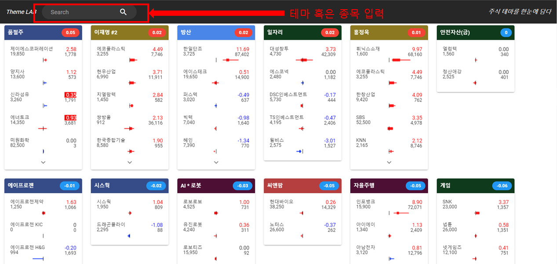Expand the 품절주 card list
The image size is (557, 264).
[x=43, y=162]
